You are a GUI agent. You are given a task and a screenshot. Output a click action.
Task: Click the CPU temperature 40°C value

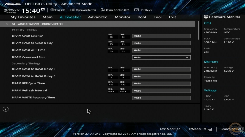227,33
